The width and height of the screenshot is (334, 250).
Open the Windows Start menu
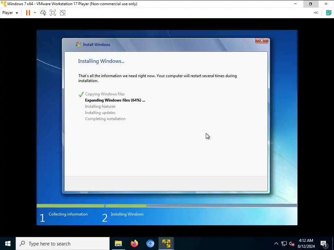(x=8, y=243)
